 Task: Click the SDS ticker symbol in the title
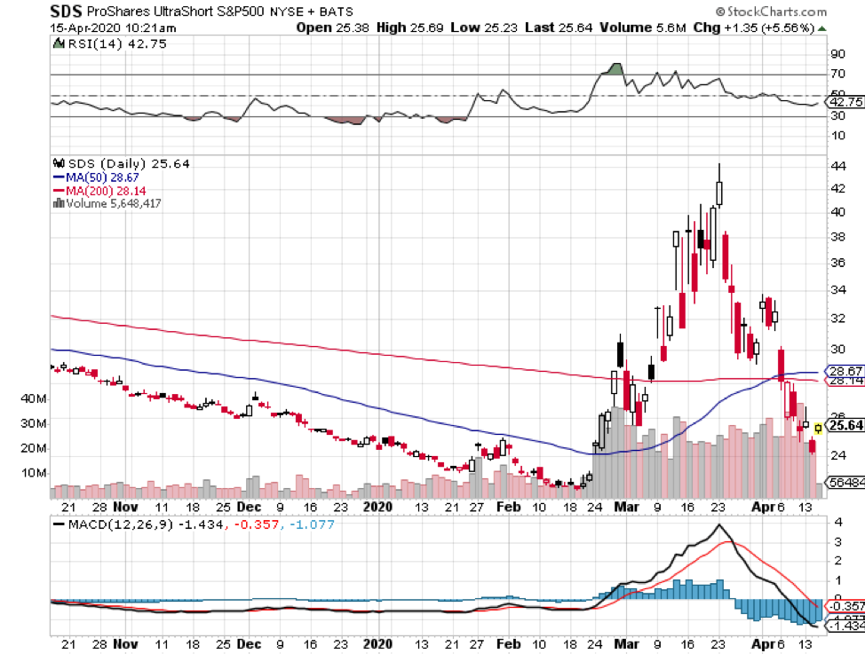(66, 11)
